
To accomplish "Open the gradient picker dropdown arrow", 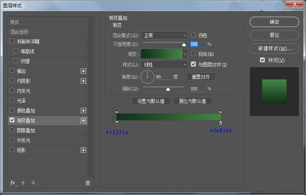I will 185,54.
